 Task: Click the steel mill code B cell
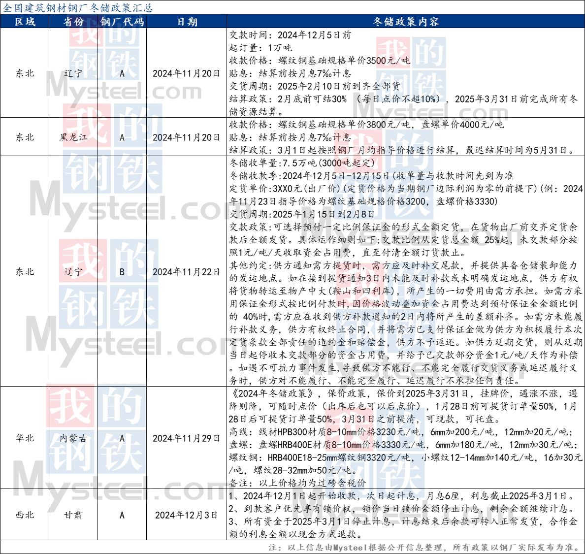tap(122, 272)
